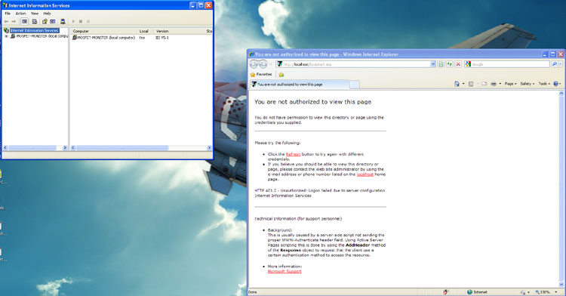The height and width of the screenshot is (296, 566).
Task: Click the Refresh link on error page
Action: [x=293, y=154]
